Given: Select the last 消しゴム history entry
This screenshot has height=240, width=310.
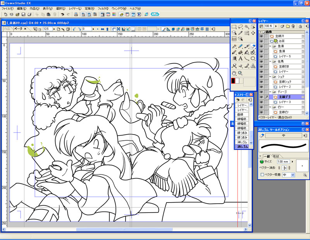Looking at the screenshot, I should point(243,146).
